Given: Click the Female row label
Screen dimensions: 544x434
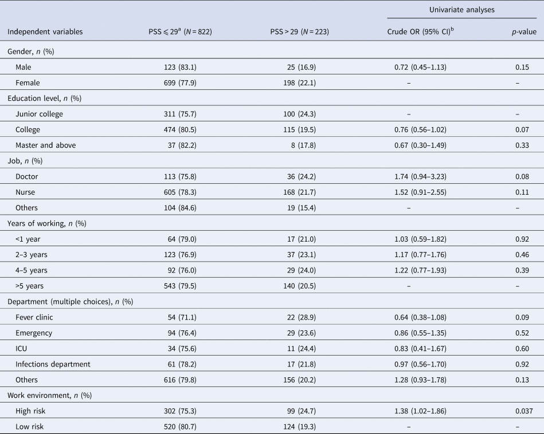Looking at the screenshot, I should (28, 83).
